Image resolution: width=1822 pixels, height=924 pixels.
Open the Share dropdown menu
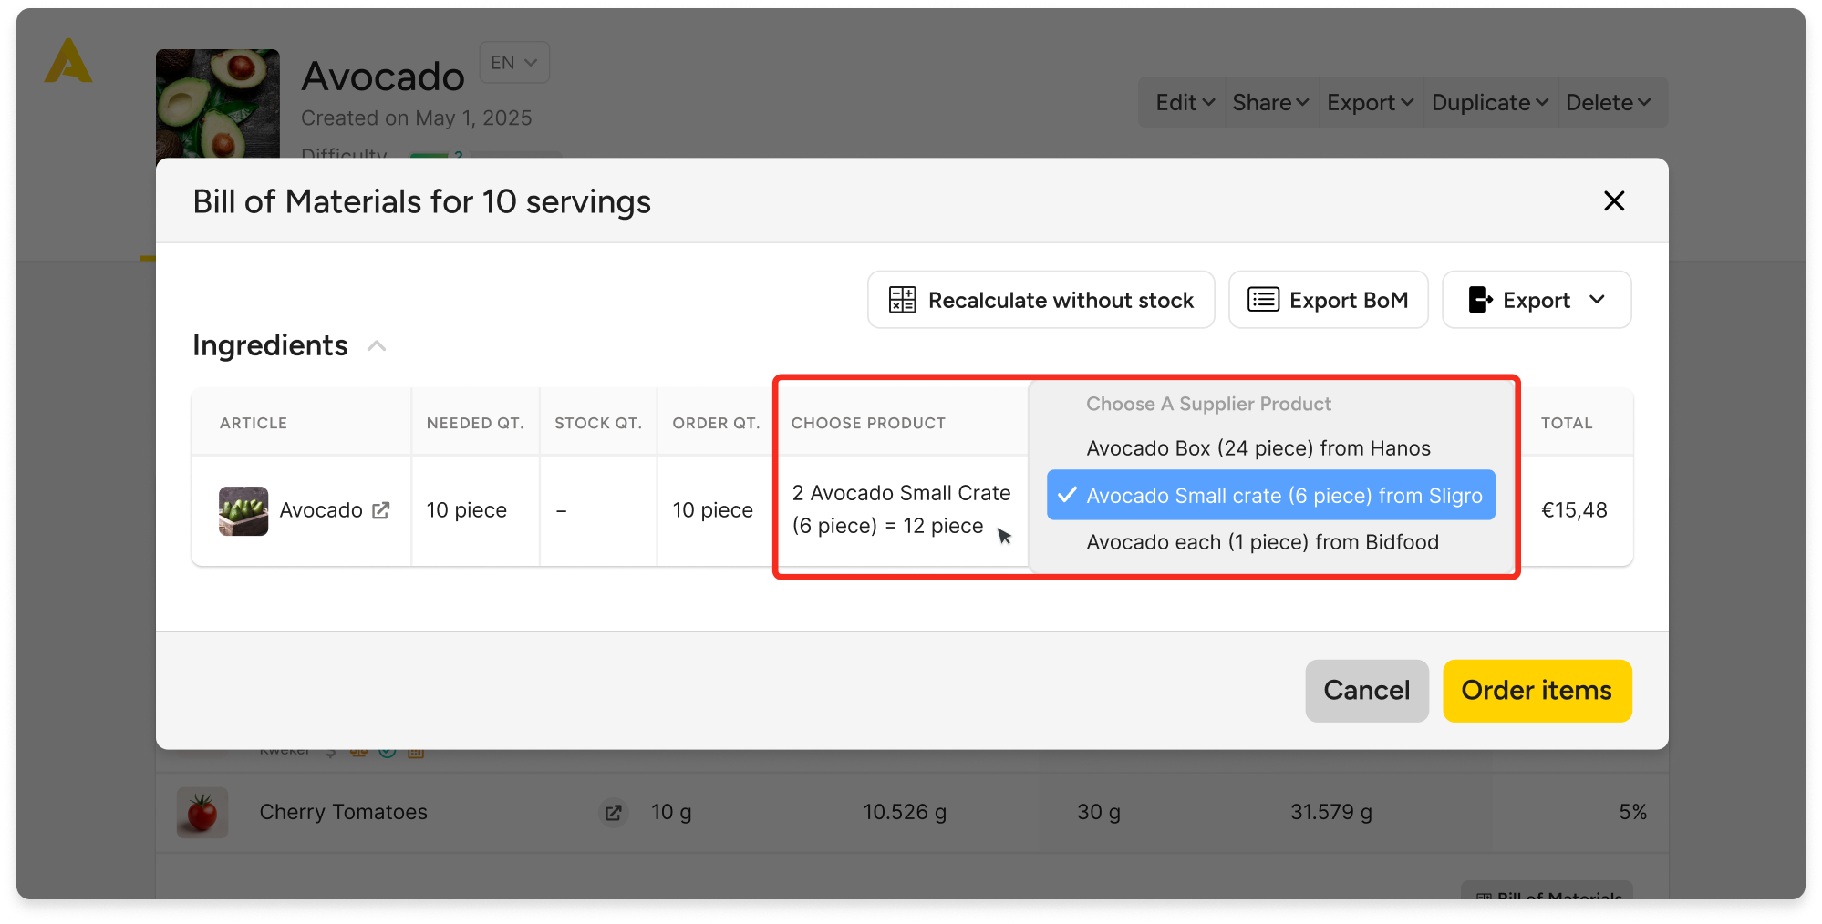click(x=1270, y=102)
